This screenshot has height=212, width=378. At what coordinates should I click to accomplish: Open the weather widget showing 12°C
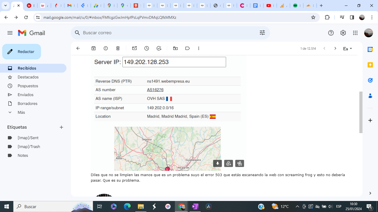[x=280, y=206]
